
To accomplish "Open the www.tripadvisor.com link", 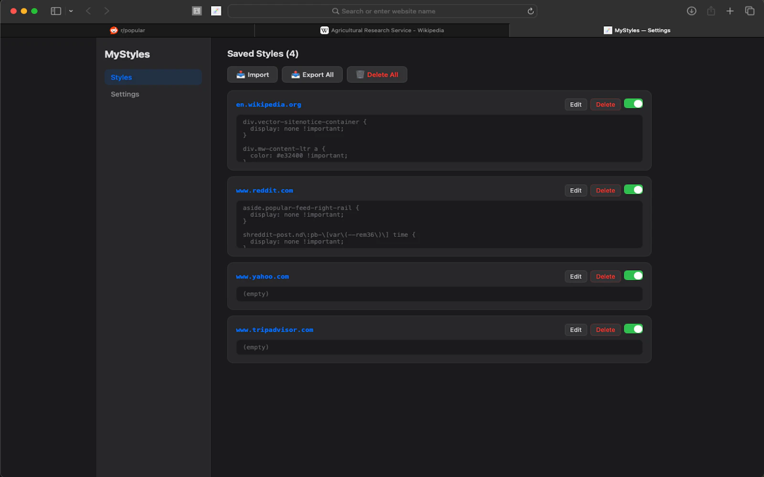I will pyautogui.click(x=275, y=330).
